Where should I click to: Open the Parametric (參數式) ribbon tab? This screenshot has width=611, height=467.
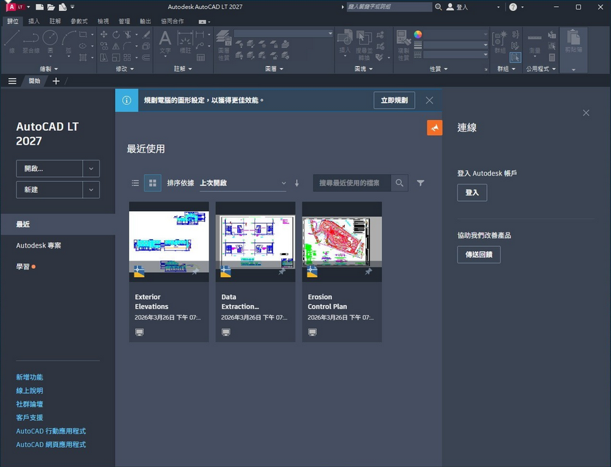(x=79, y=21)
